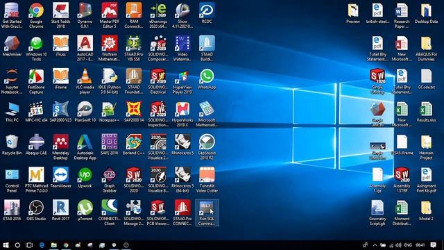Open ETAB 2016 shortcut
This screenshot has height=250, width=444.
tap(12, 210)
